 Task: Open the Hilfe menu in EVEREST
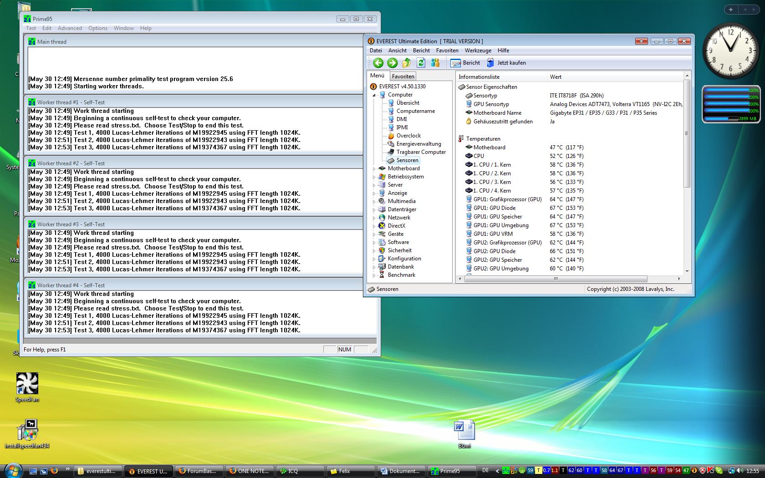503,51
